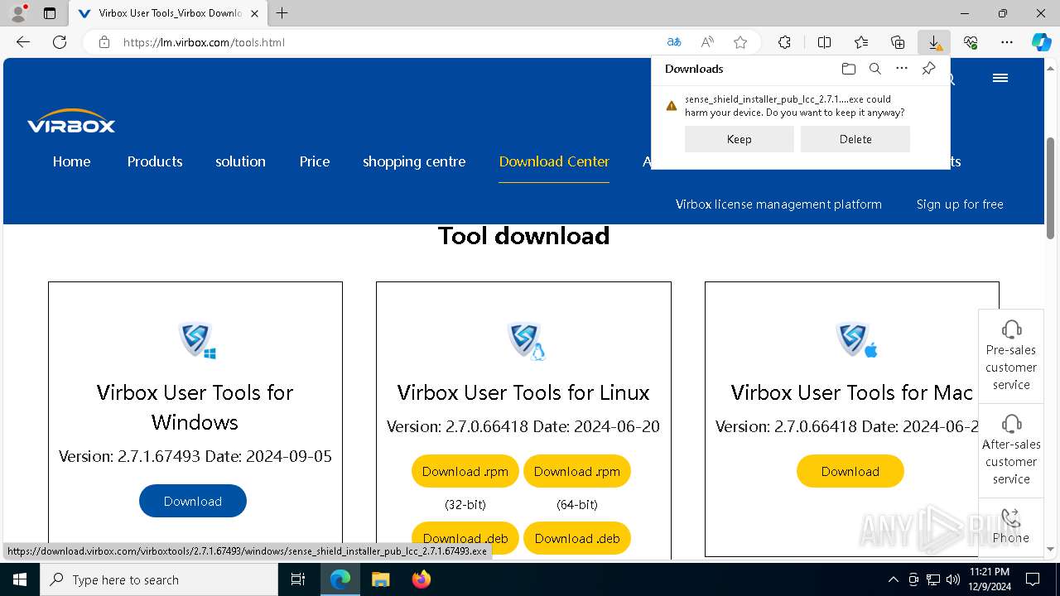
Task: Open File Explorer from taskbar
Action: tap(380, 579)
